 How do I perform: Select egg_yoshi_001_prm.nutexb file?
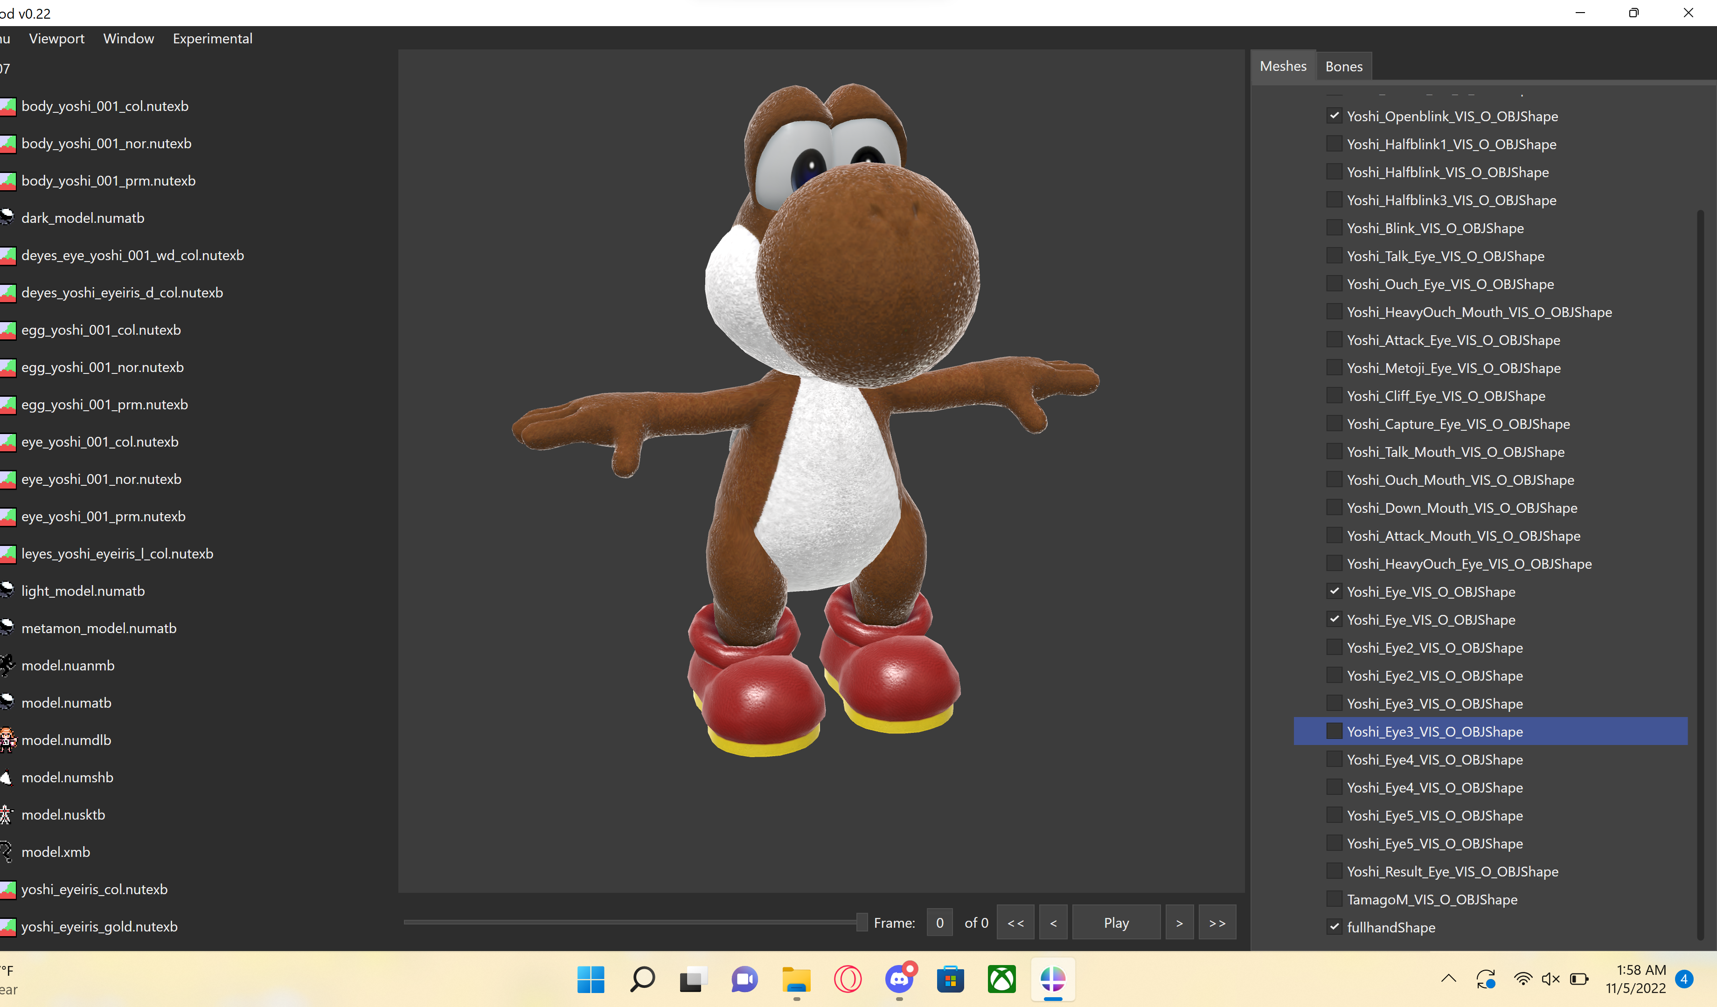104,405
